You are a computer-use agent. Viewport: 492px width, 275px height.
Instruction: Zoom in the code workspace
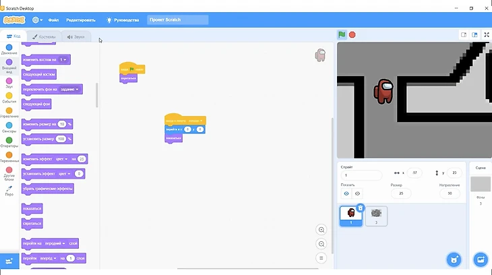tap(321, 230)
